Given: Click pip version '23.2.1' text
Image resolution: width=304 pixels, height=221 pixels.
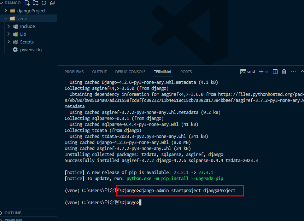Looking at the screenshot, I should pyautogui.click(x=181, y=172).
